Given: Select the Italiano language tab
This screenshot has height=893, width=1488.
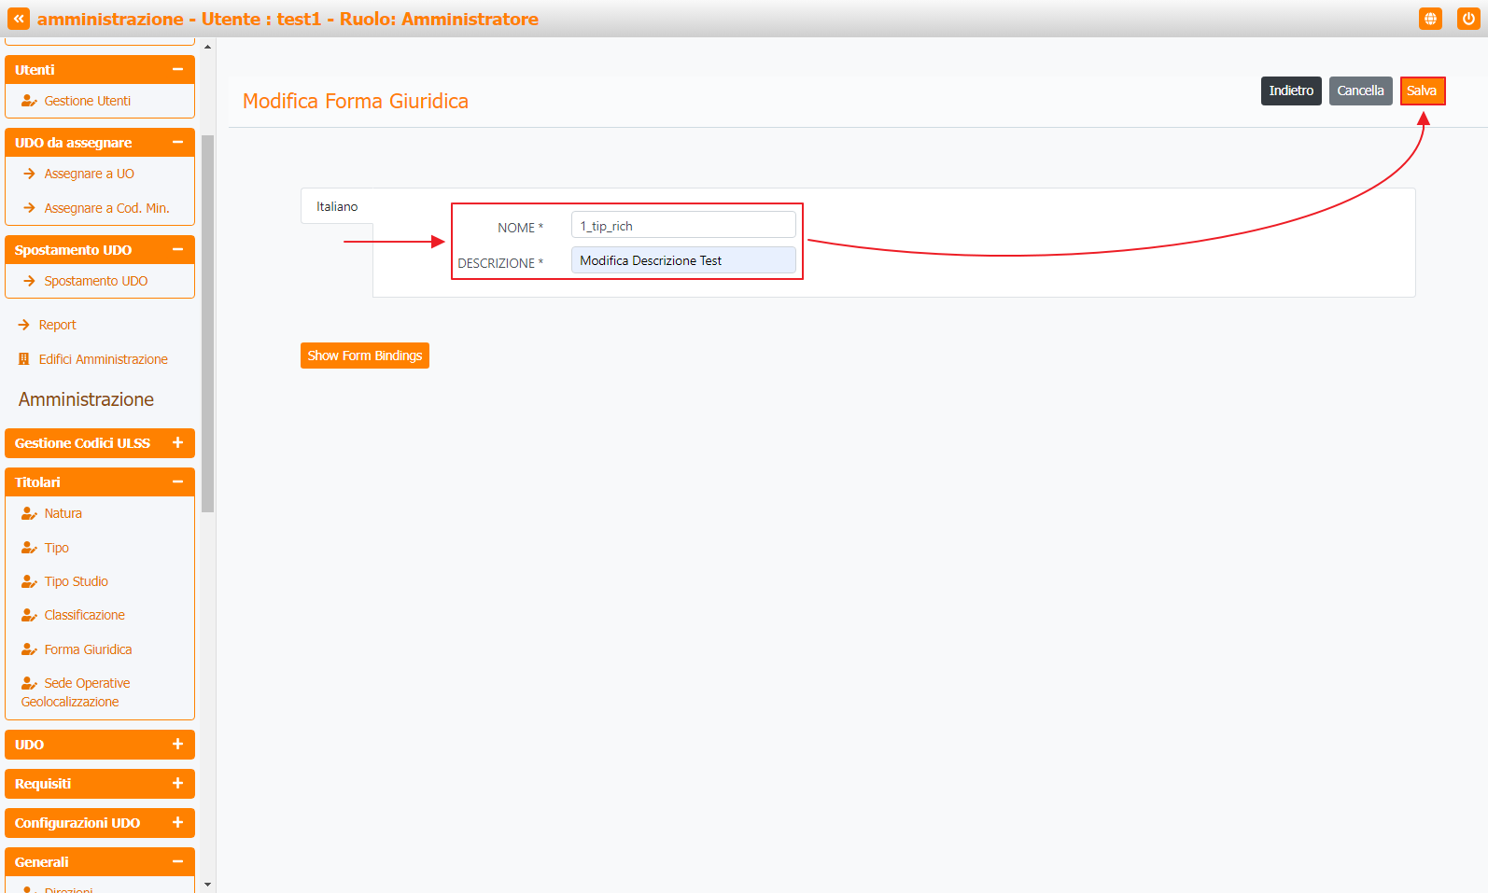Looking at the screenshot, I should (x=337, y=206).
